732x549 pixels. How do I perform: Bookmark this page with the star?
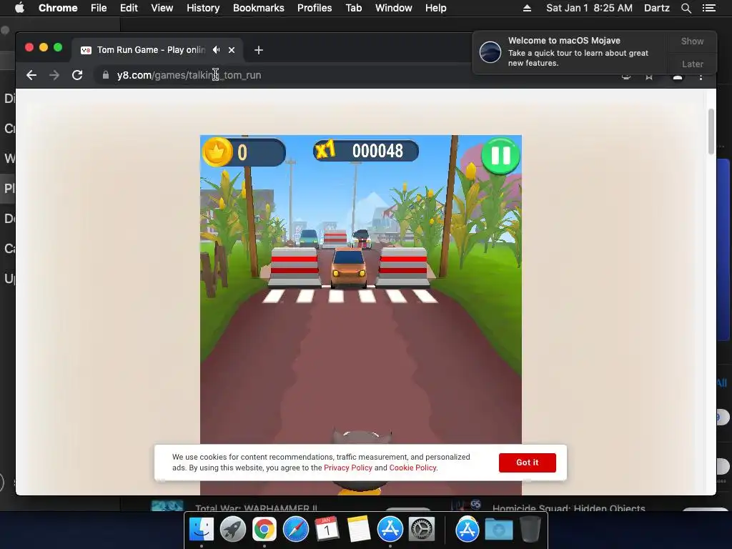(649, 76)
